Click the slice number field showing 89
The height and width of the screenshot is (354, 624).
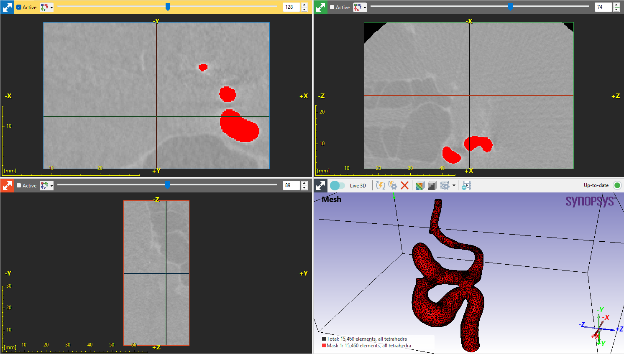pyautogui.click(x=292, y=185)
